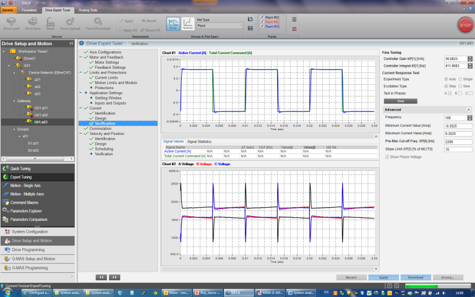Click the Download button
Image resolution: width=475 pixels, height=297 pixels.
click(x=416, y=277)
